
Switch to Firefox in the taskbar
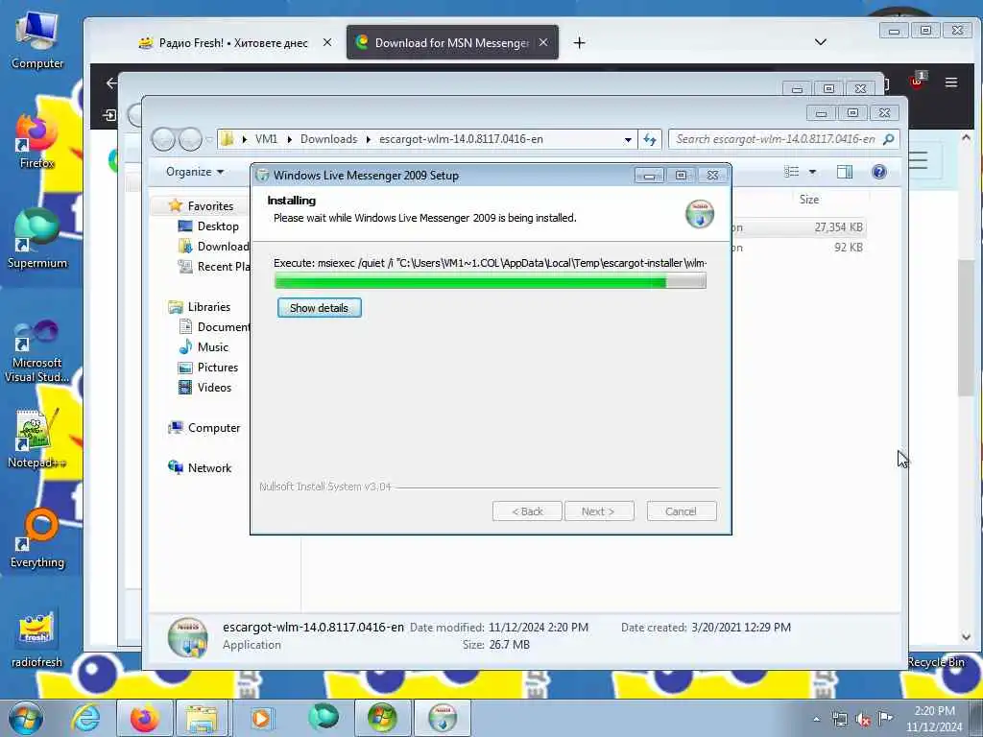coord(144,718)
